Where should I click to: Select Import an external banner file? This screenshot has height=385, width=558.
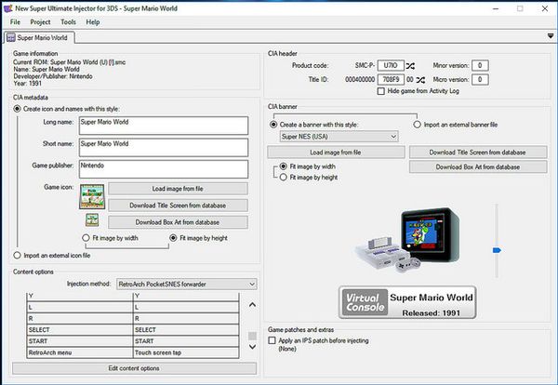417,125
